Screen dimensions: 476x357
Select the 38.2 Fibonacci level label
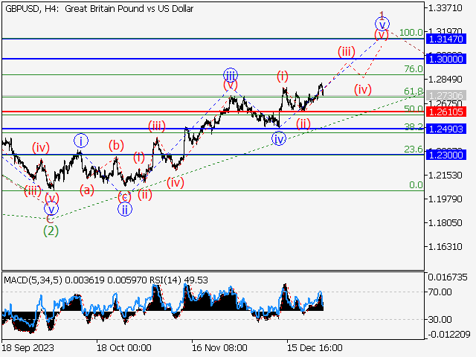point(414,127)
